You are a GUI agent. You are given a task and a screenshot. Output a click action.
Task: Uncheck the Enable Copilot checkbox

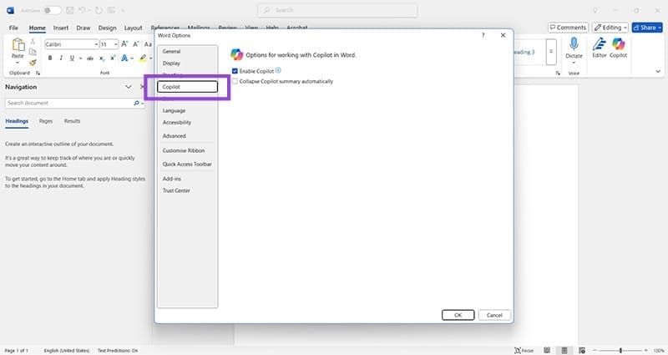[235, 72]
